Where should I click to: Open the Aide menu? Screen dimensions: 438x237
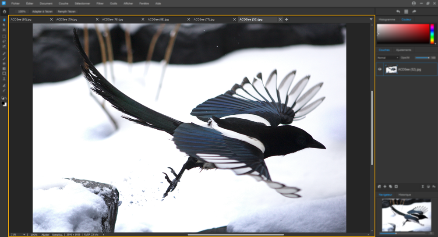[158, 4]
